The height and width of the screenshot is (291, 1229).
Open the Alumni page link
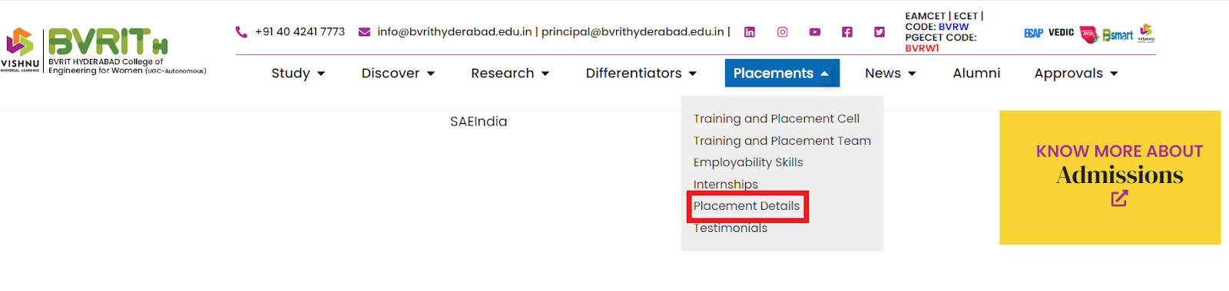(x=976, y=74)
